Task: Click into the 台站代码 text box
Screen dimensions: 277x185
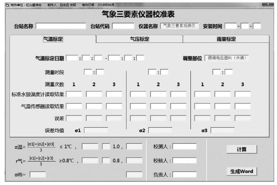Action: (x=123, y=26)
